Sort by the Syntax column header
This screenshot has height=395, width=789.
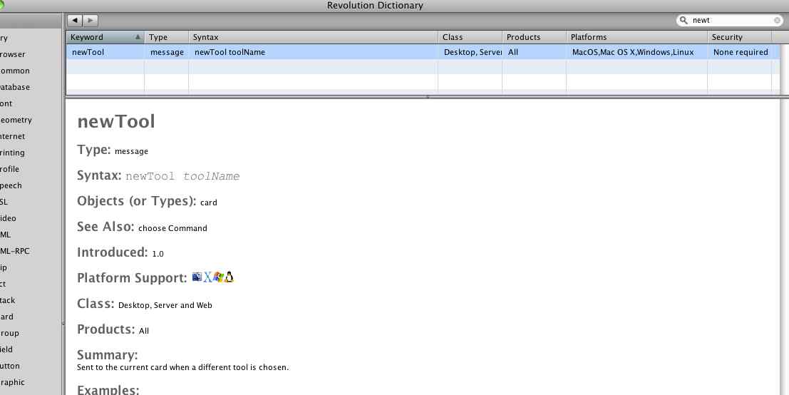click(314, 37)
